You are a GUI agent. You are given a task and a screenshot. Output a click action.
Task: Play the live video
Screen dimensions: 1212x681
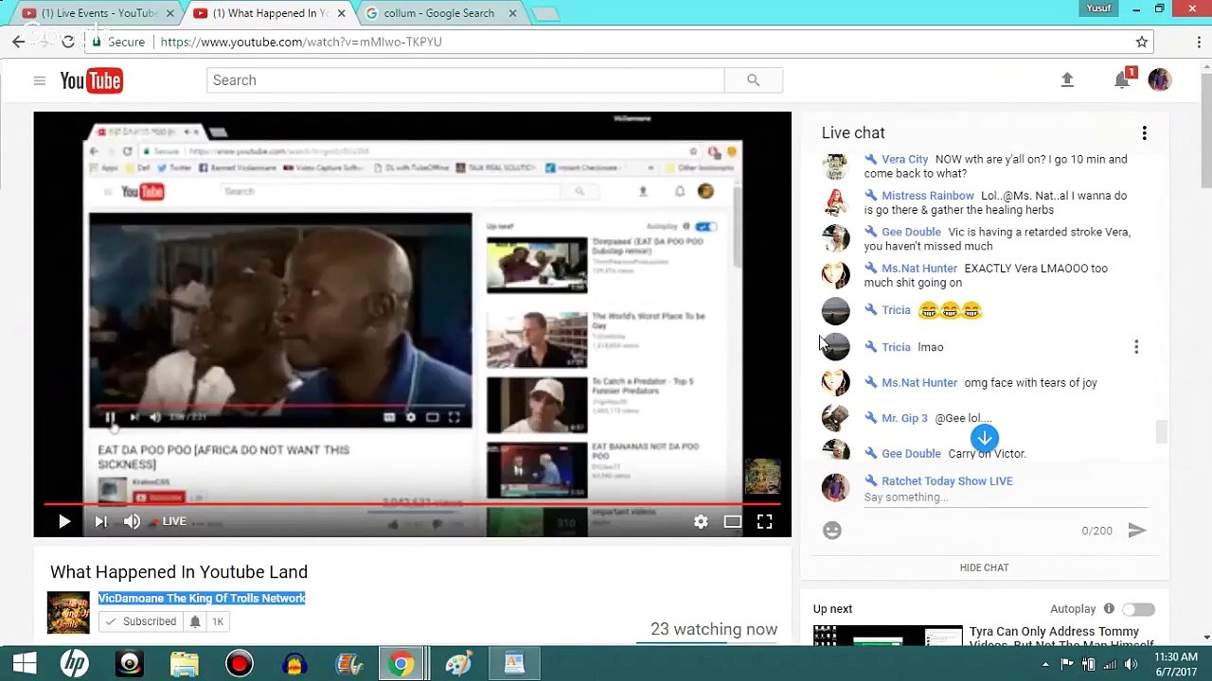pyautogui.click(x=64, y=521)
